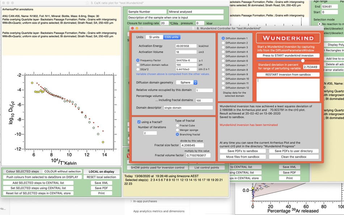Click standard deviation slider knob
This screenshot has height=215, width=344.
[x=303, y=60]
